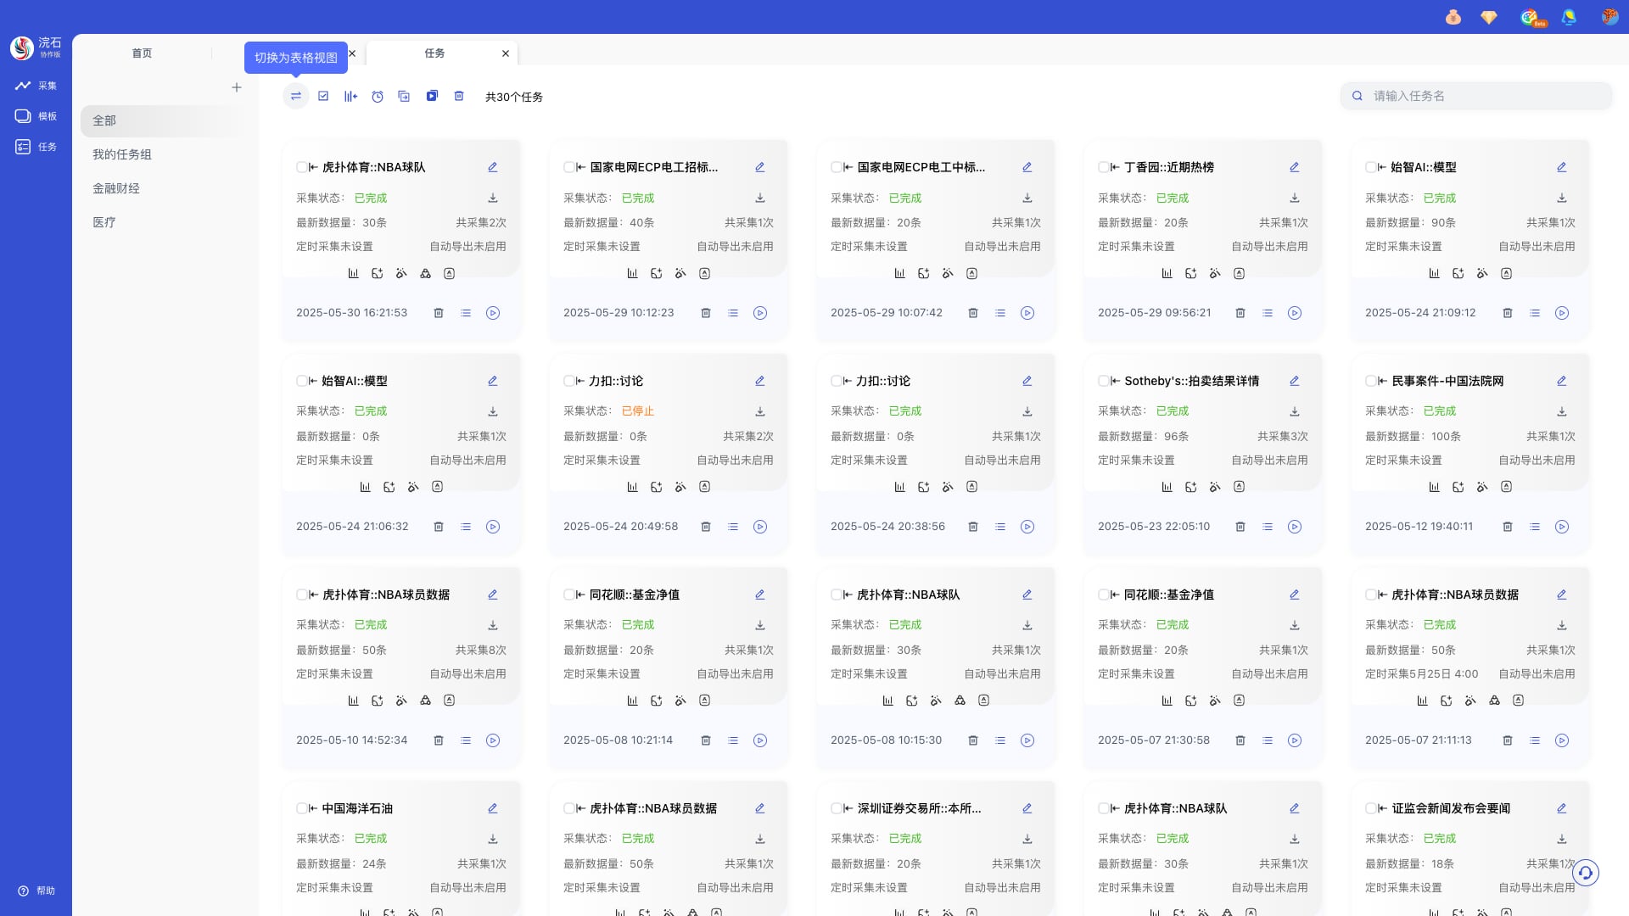This screenshot has width=1629, height=916.
Task: Check the 证监会新闻发布会要闻 task checkbox
Action: coord(1370,808)
